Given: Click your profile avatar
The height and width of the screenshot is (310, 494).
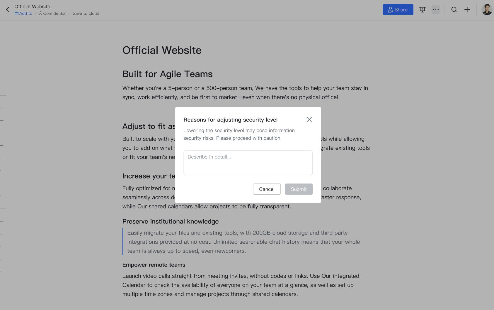Looking at the screenshot, I should [486, 9].
